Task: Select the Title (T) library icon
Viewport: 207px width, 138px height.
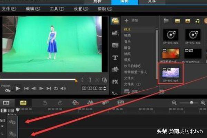Action: click(115, 58)
